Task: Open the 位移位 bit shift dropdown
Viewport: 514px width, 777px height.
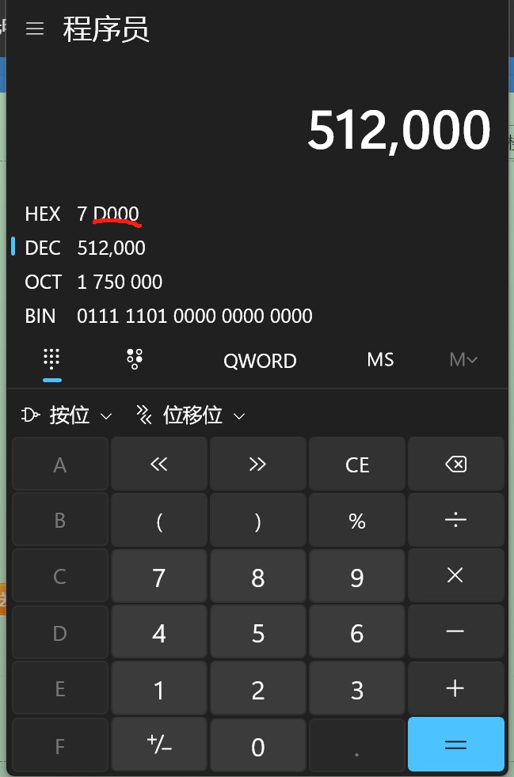Action: pos(191,415)
